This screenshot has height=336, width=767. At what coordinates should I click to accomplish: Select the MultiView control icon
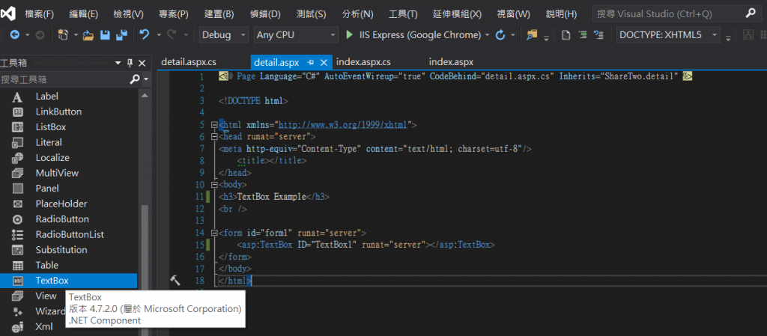pos(18,173)
